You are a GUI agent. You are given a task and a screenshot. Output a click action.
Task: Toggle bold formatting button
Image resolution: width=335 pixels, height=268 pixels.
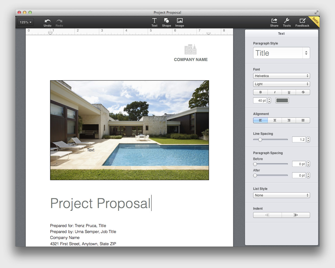pos(260,92)
